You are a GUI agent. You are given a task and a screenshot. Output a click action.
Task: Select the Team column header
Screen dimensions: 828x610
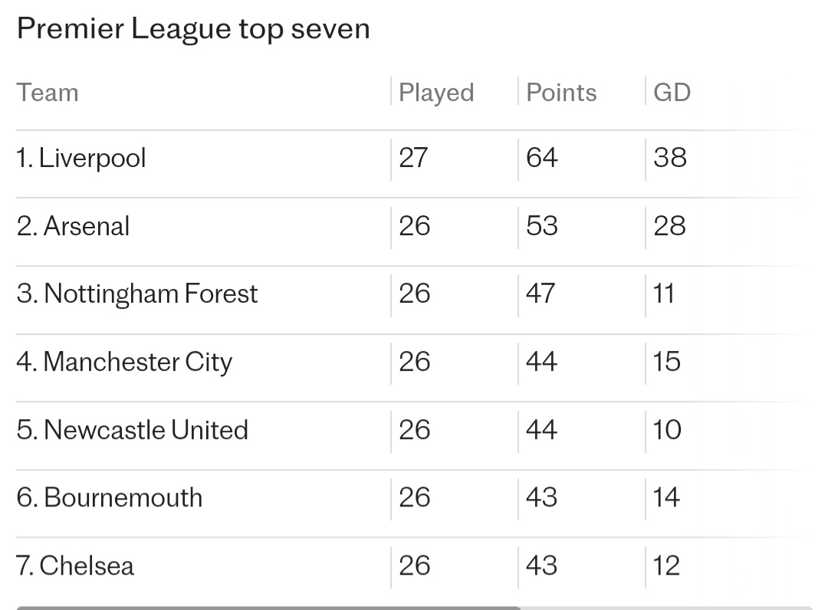coord(48,93)
